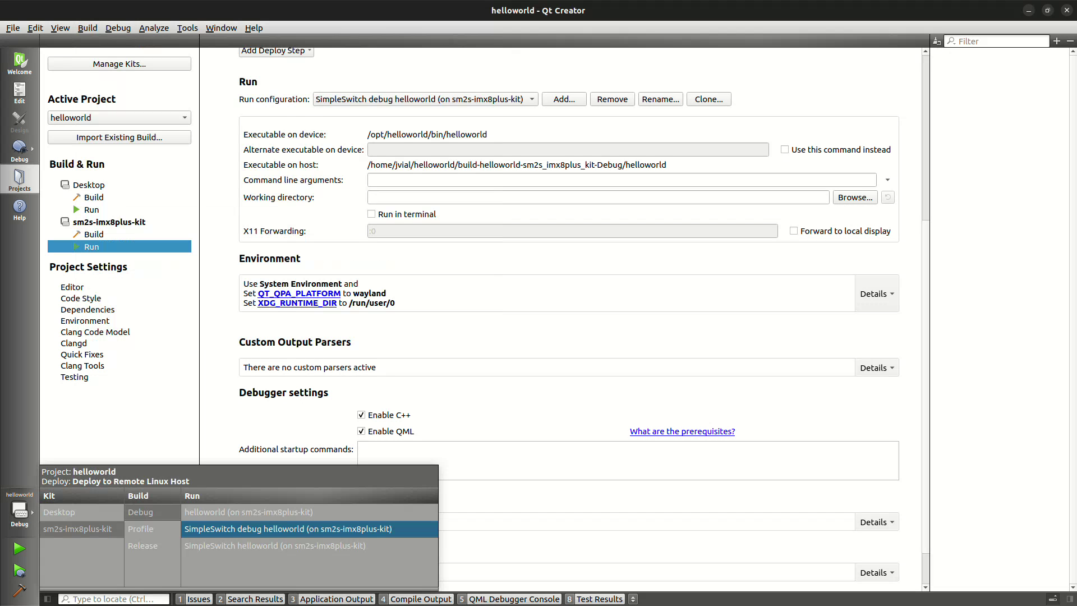Open the Active Project helloworld dropdown

[x=119, y=117]
